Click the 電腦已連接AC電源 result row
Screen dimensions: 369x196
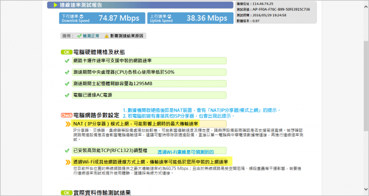coord(149,95)
